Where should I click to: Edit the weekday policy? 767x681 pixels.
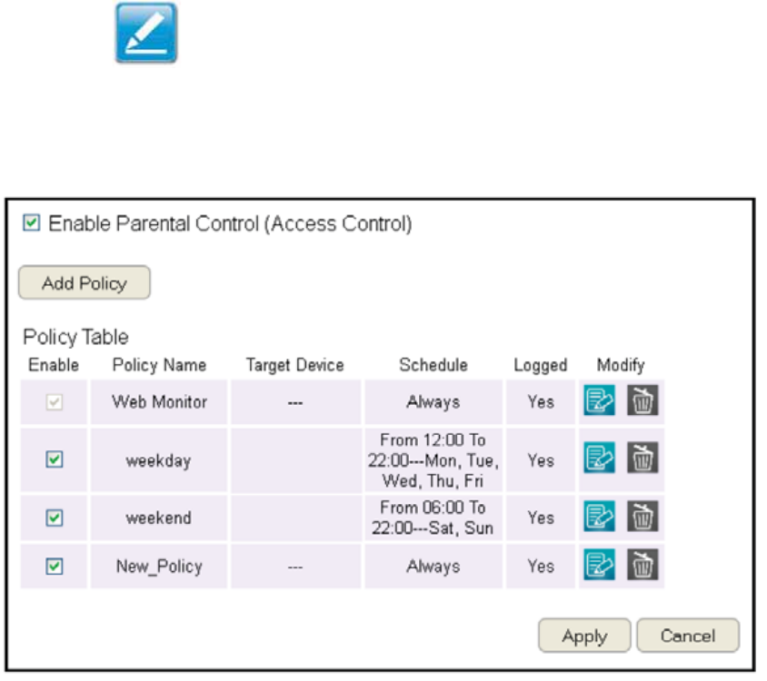click(599, 458)
